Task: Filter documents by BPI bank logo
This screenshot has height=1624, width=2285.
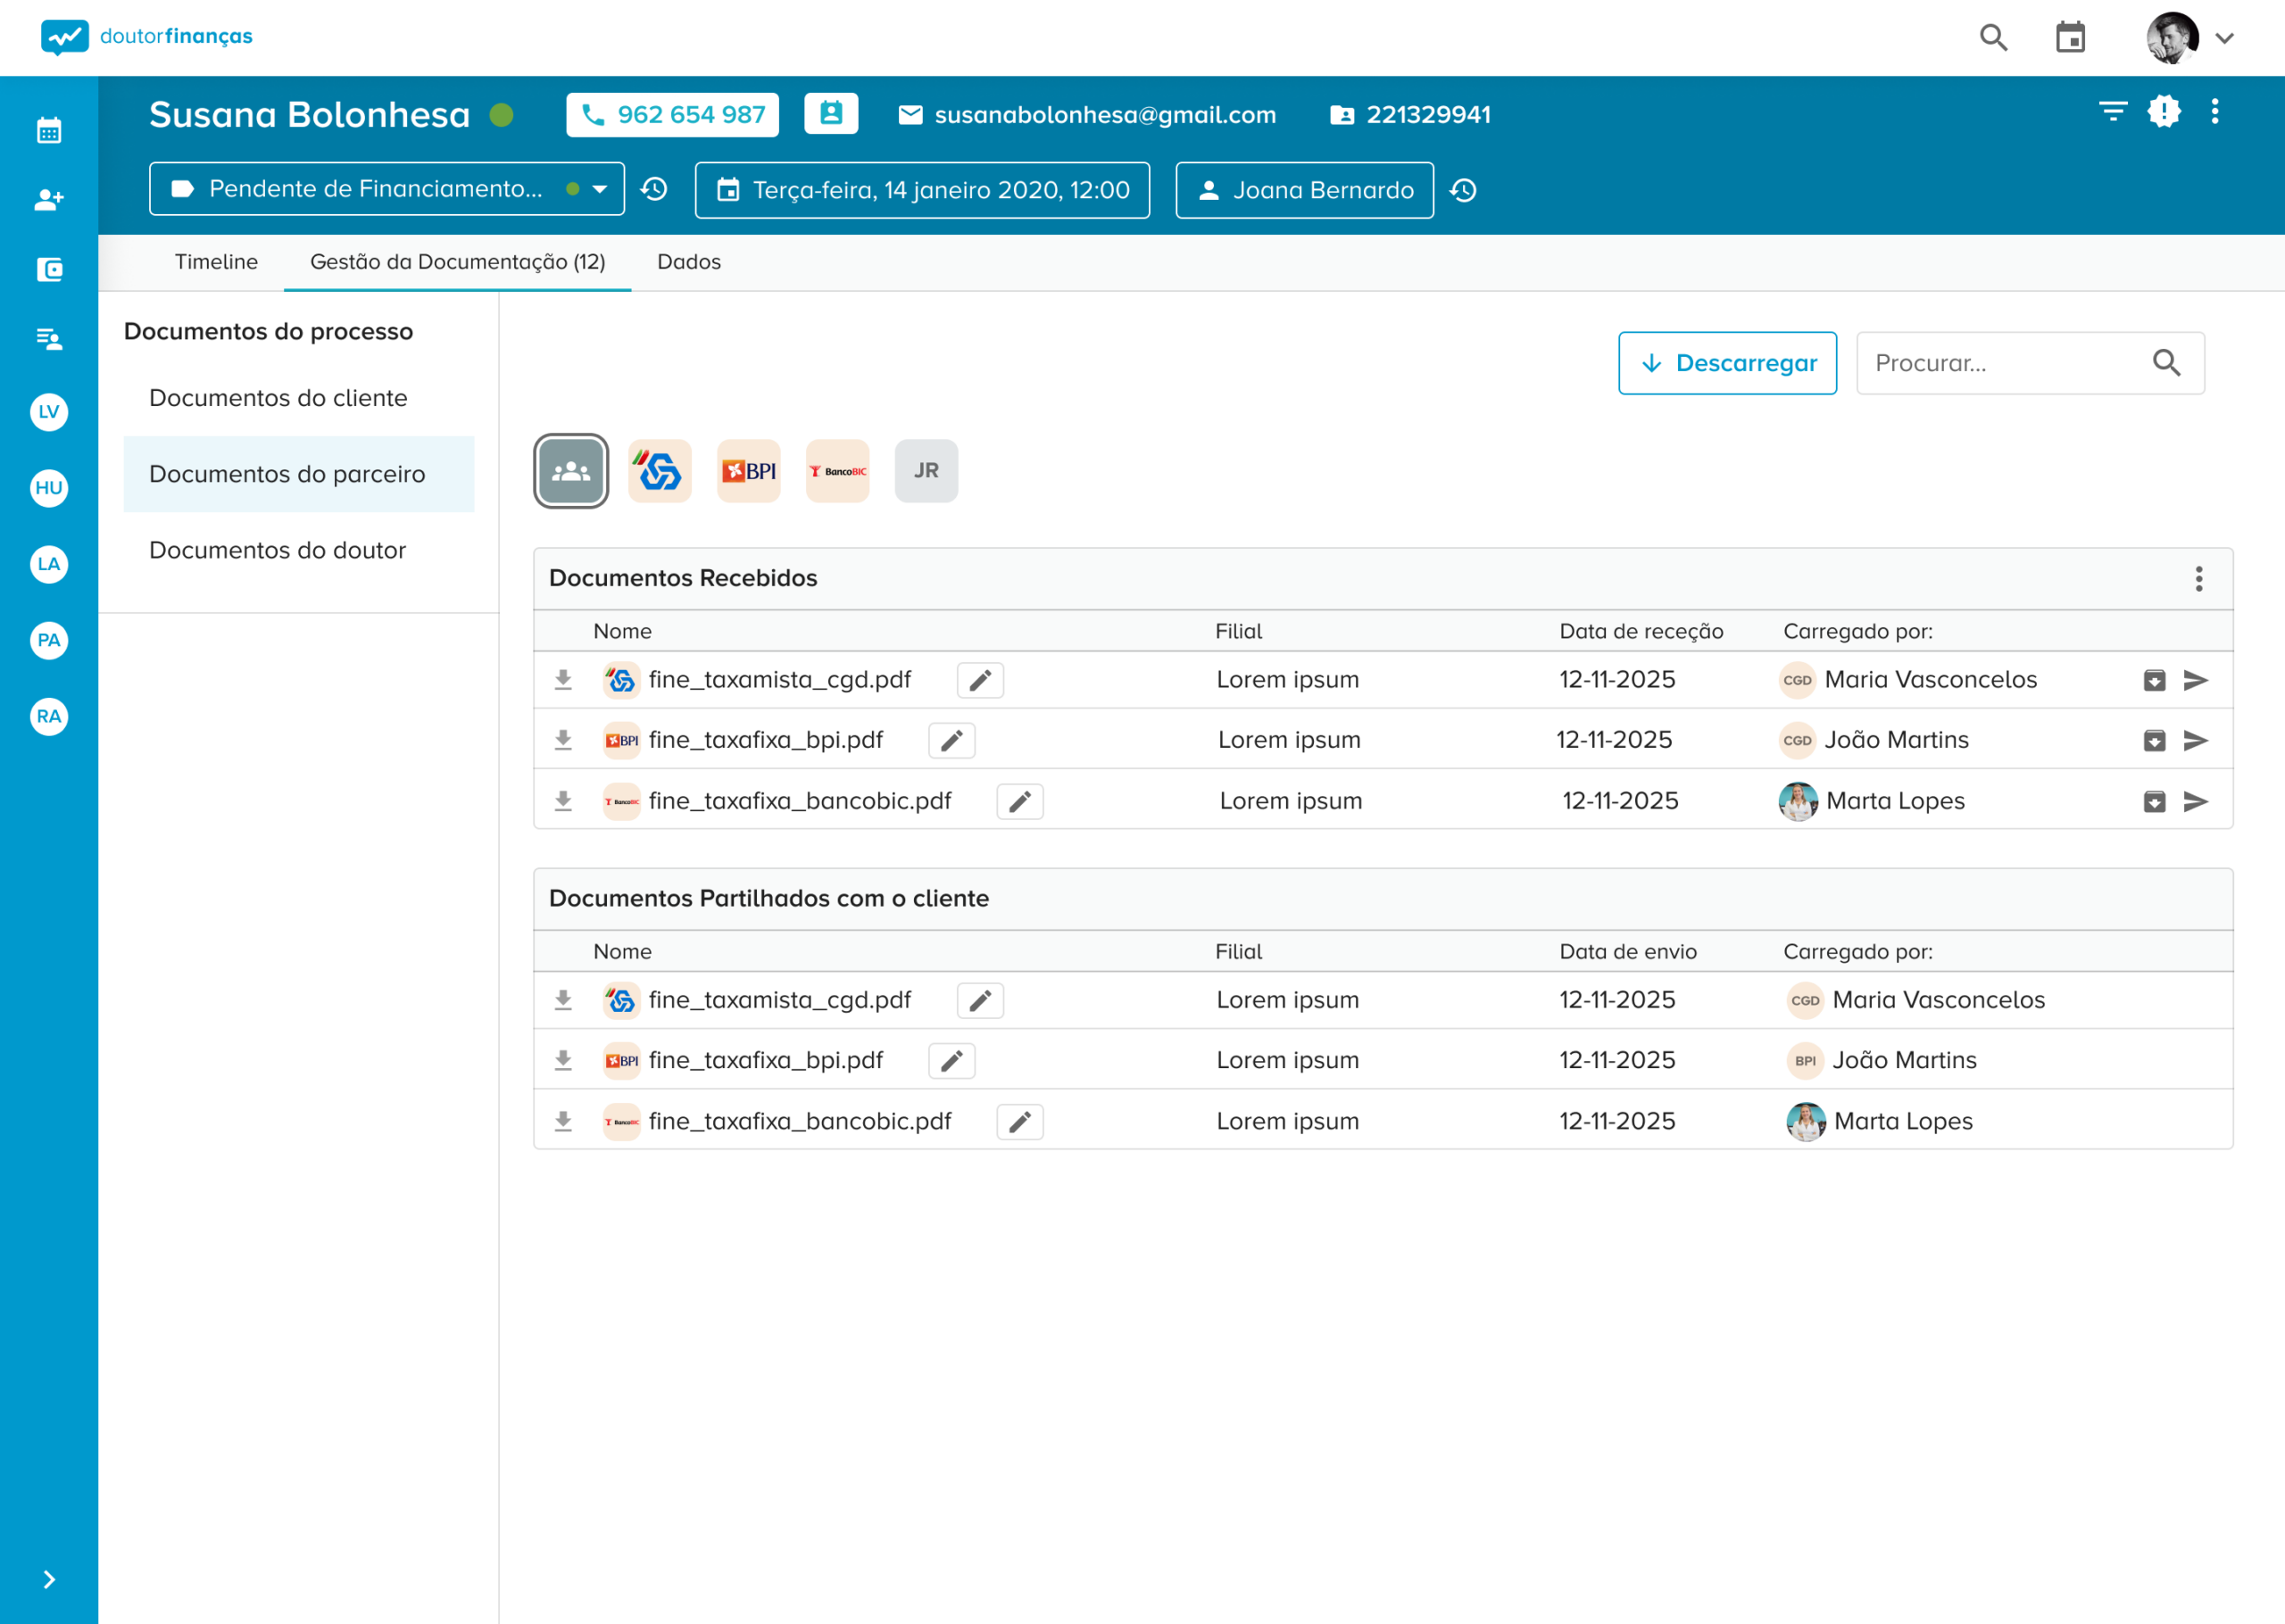Action: tap(748, 471)
